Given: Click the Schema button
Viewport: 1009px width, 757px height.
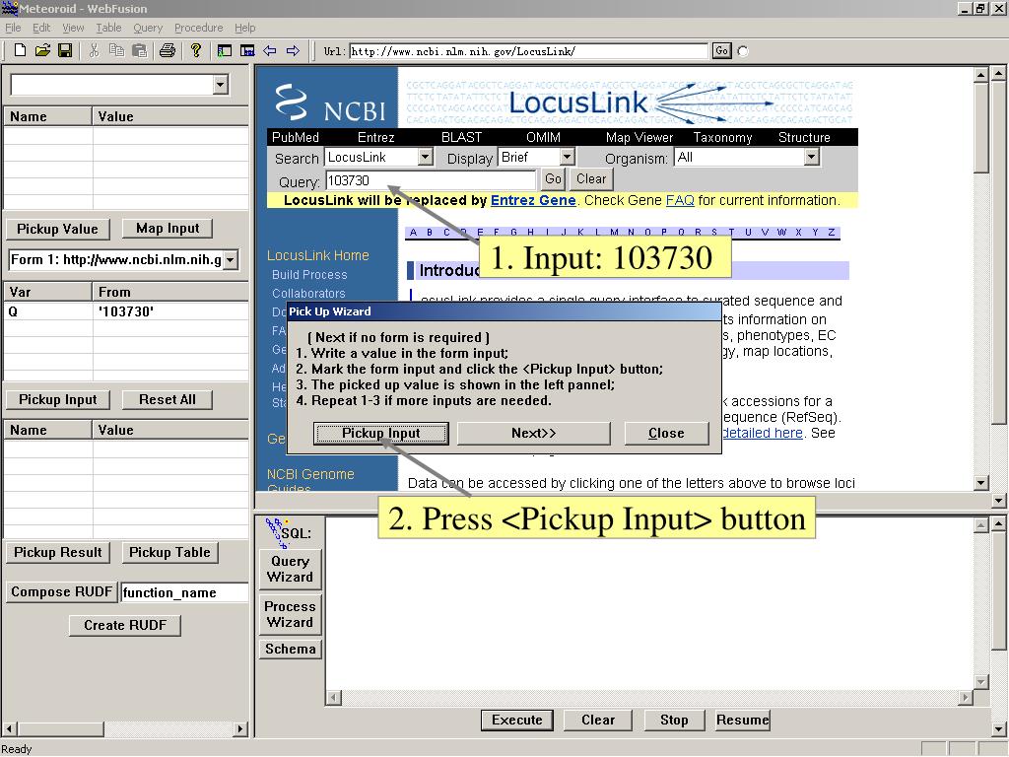Looking at the screenshot, I should (x=291, y=649).
